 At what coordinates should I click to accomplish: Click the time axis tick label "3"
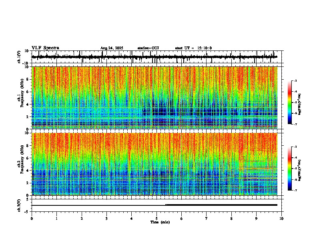pyautogui.click(x=106, y=219)
